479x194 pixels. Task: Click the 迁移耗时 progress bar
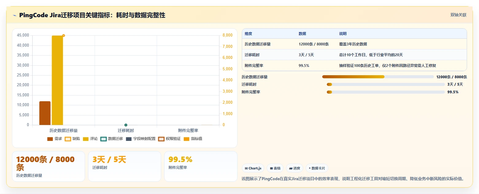click(386, 84)
